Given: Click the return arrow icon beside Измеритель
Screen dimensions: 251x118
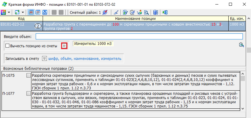Looking at the screenshot, I should 241,45.
